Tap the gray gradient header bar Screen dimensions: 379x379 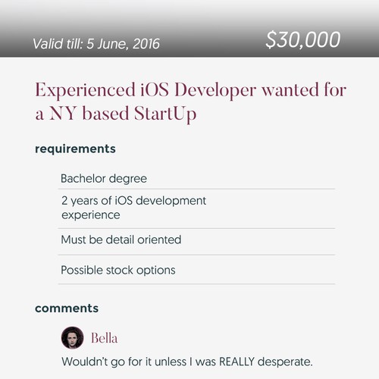point(189,28)
